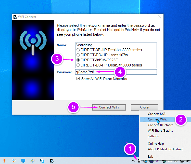The height and width of the screenshot is (164, 191).
Task: Click the network icon in system tray
Action: tap(182, 161)
